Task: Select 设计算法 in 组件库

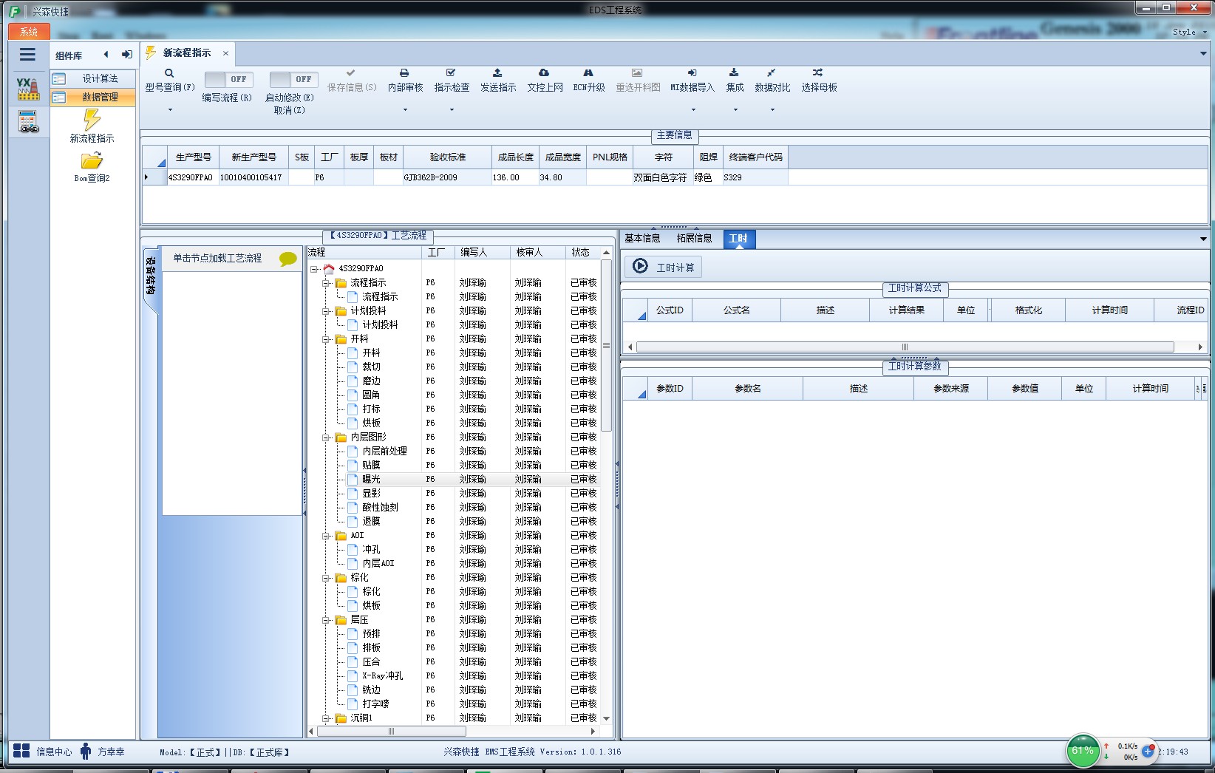Action: click(x=93, y=78)
